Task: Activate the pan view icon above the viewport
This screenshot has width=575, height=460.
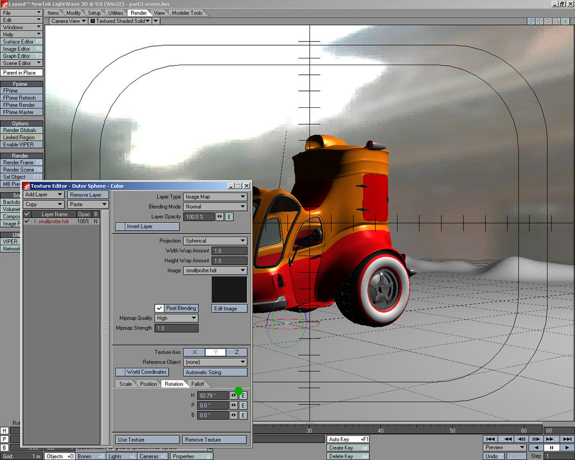Action: click(540, 21)
